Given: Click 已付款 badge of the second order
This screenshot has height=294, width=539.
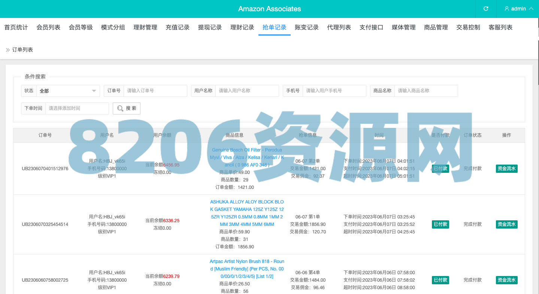Looking at the screenshot, I should 440,224.
